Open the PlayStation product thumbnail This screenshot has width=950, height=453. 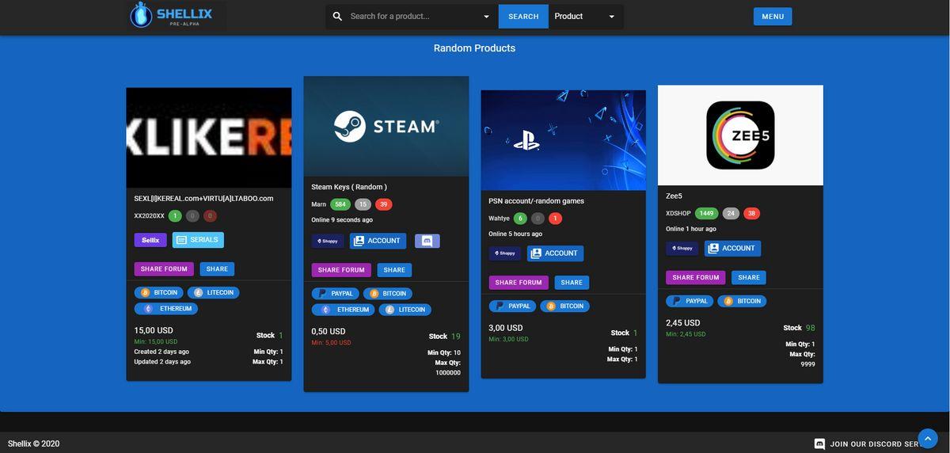(564, 140)
